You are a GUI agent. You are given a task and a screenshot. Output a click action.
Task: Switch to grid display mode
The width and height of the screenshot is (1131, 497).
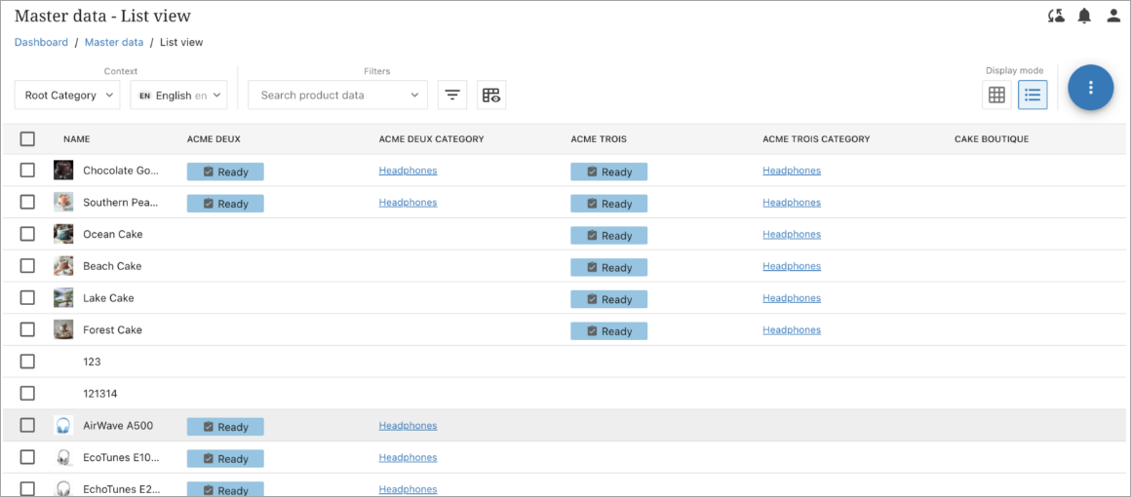pos(995,95)
